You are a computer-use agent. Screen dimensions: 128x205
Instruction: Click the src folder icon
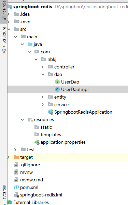coord(16,29)
